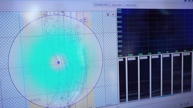Screen dimensions: 193x108
Task: Click the 500.0 axis label on graph
Action: point(119,10)
